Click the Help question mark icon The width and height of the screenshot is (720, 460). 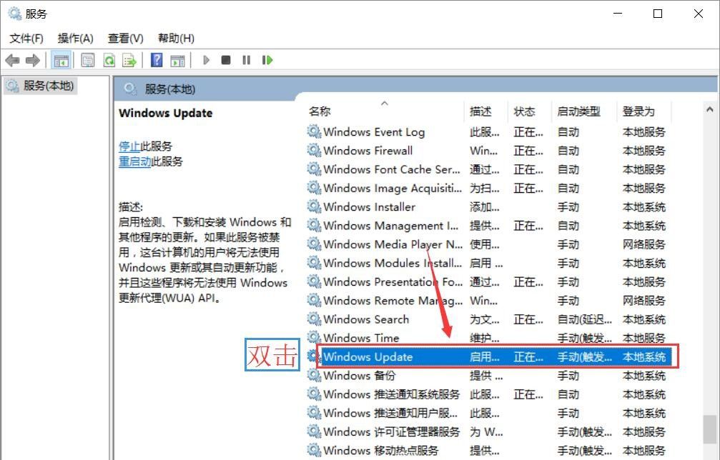(x=157, y=60)
